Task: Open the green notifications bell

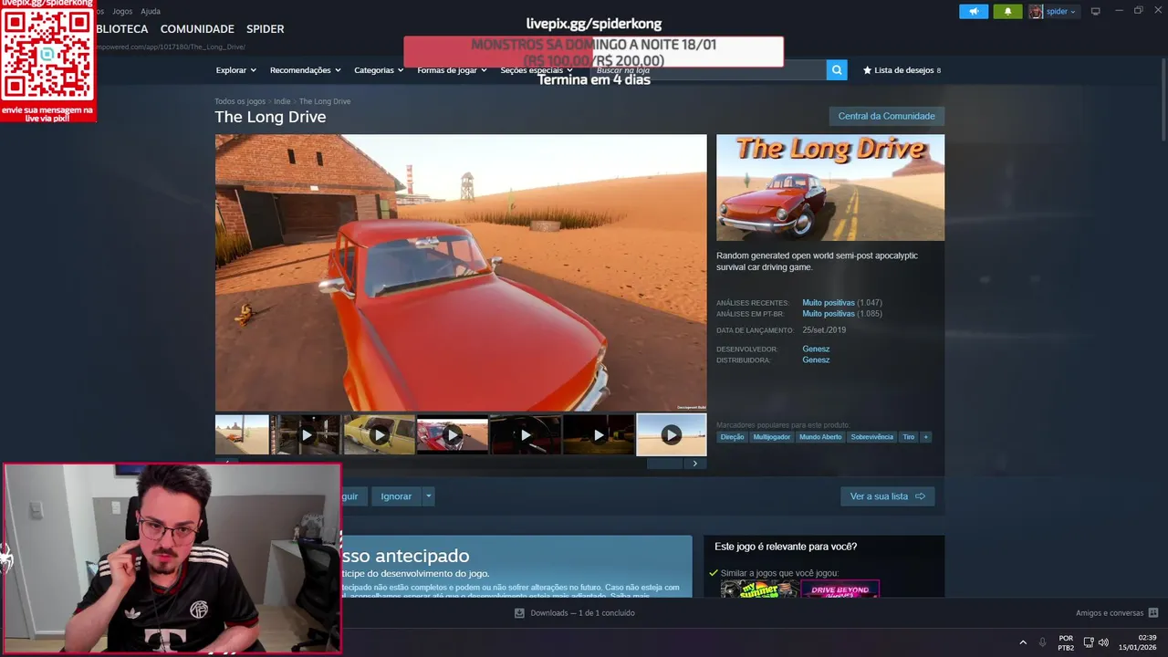Action: tap(1007, 11)
